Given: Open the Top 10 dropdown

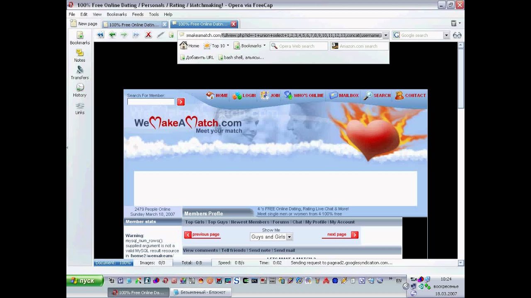Looking at the screenshot, I should [217, 46].
